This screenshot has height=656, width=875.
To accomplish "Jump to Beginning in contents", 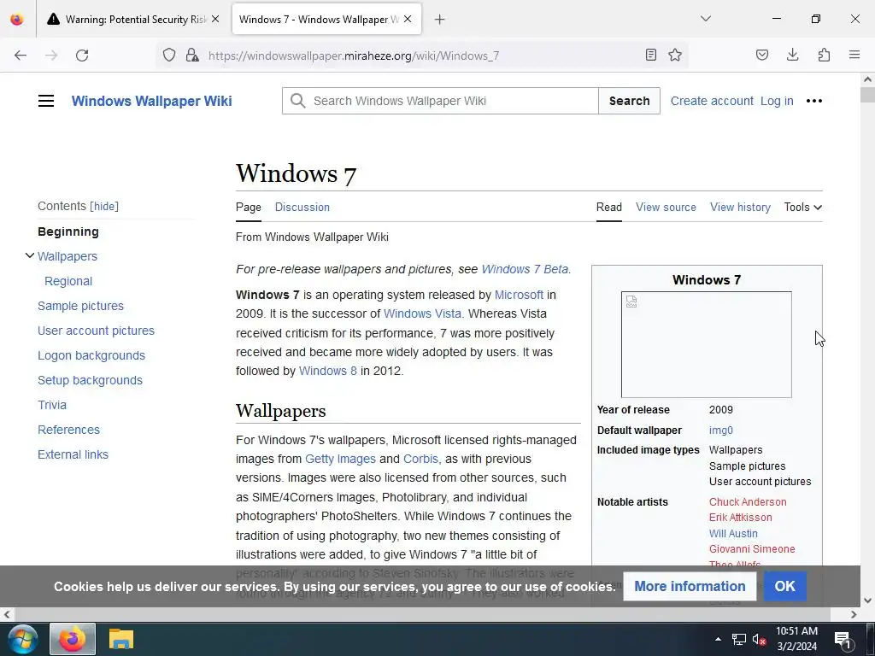I will 68,231.
